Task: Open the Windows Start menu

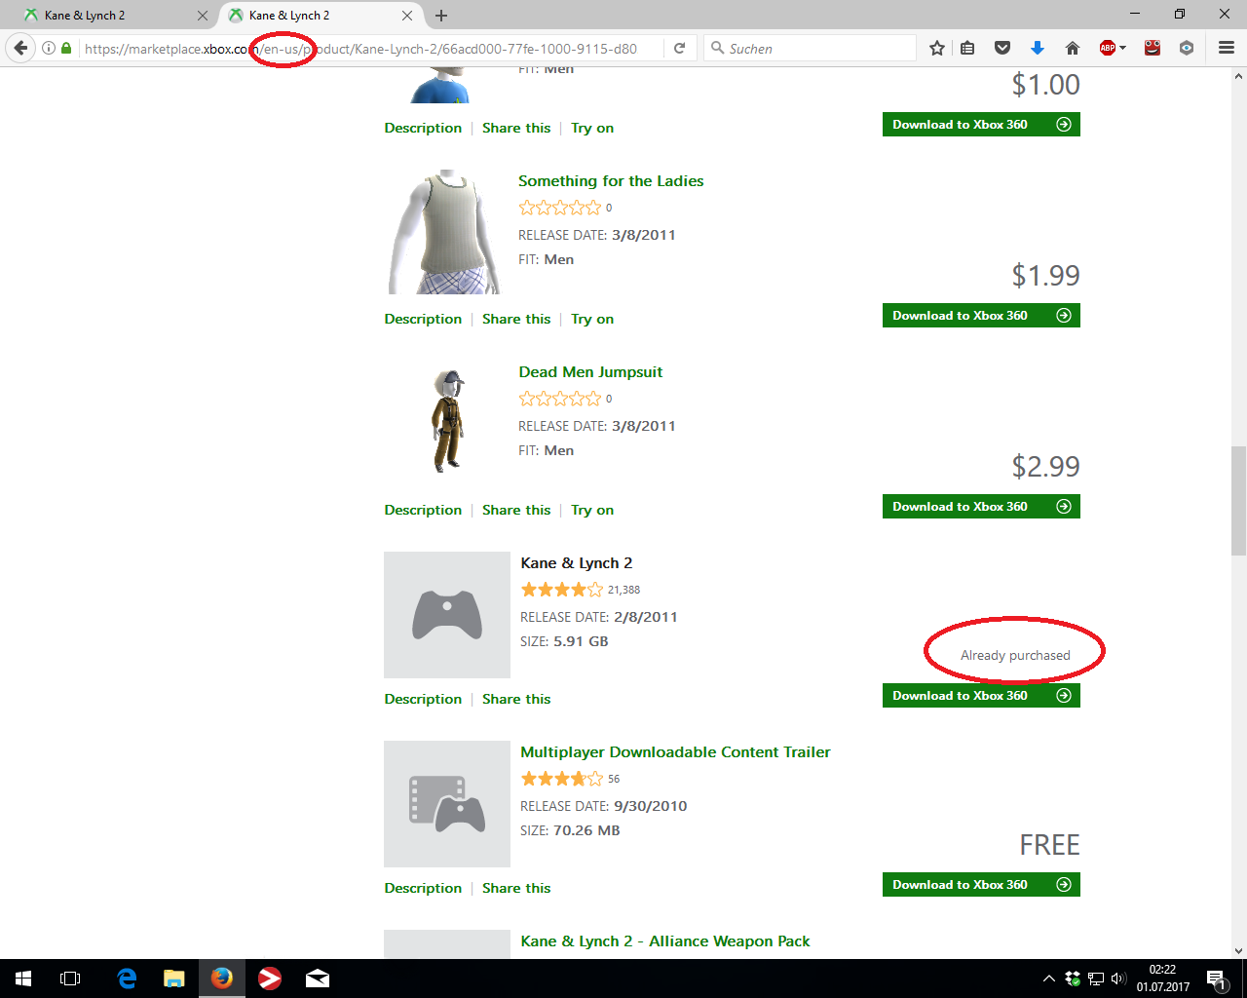Action: tap(23, 979)
